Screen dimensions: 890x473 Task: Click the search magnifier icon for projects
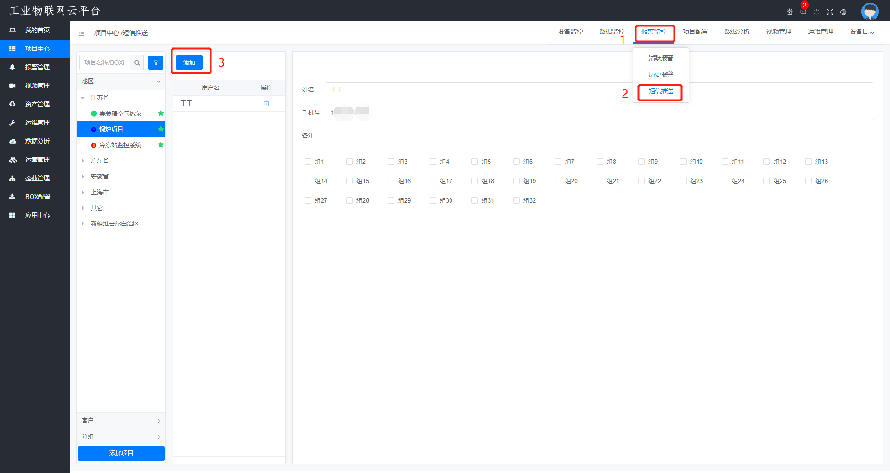pyautogui.click(x=137, y=62)
